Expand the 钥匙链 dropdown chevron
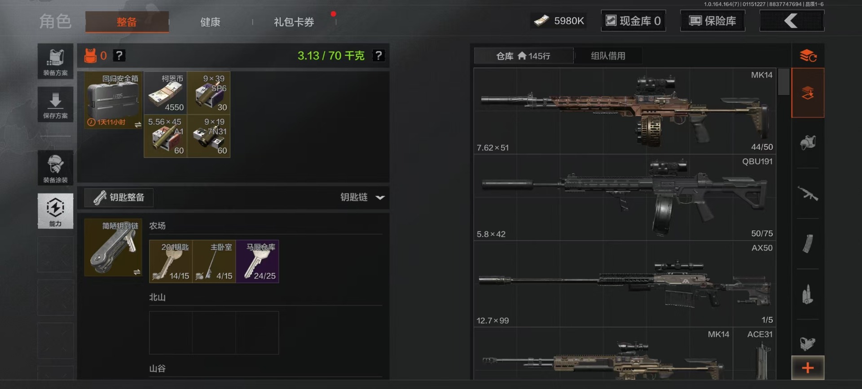 tap(380, 197)
